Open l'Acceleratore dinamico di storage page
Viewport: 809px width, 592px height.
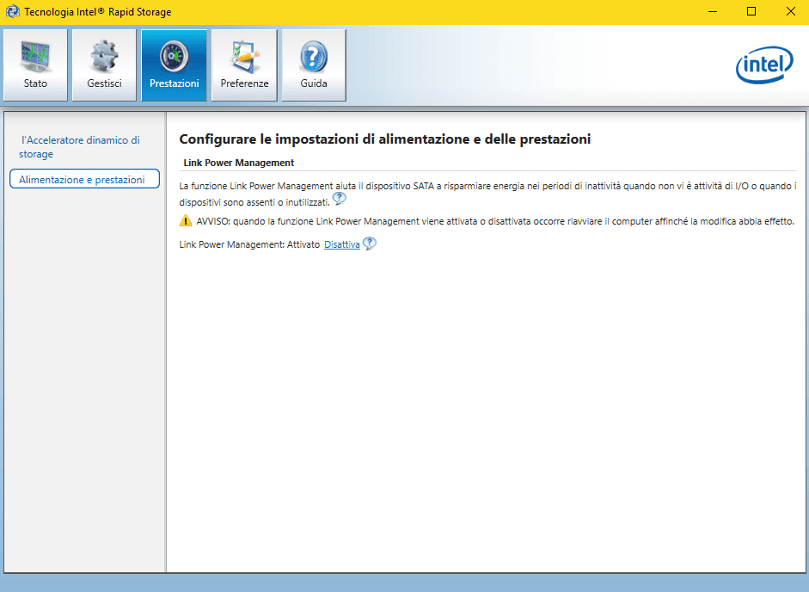tap(79, 147)
